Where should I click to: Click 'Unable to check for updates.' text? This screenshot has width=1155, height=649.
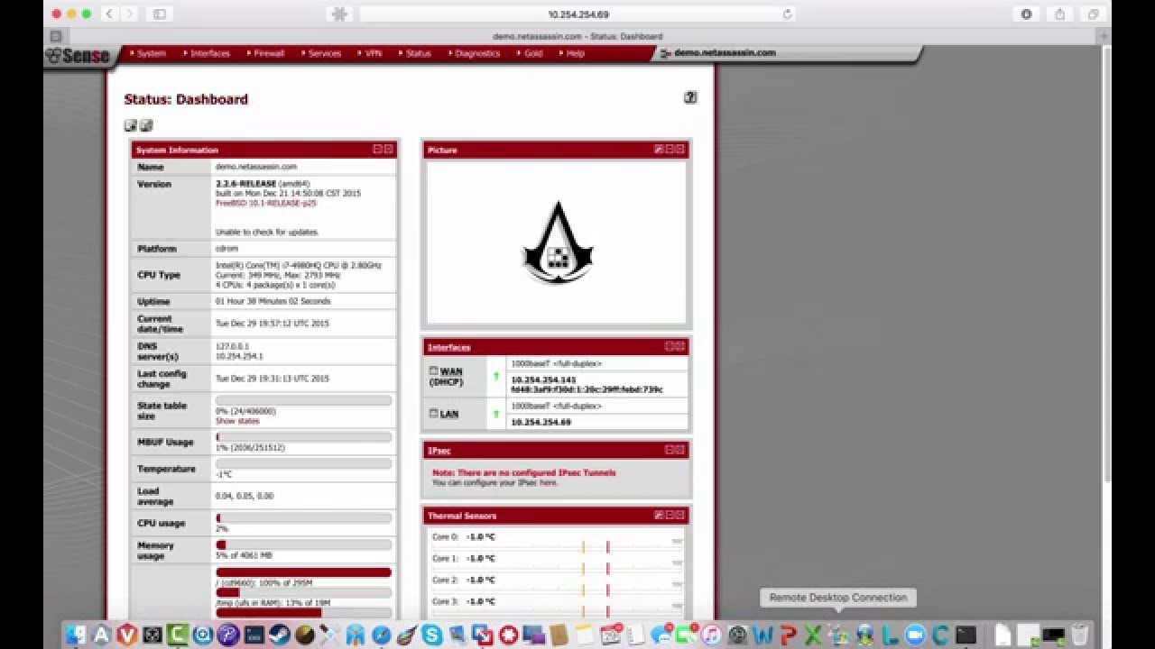point(267,233)
